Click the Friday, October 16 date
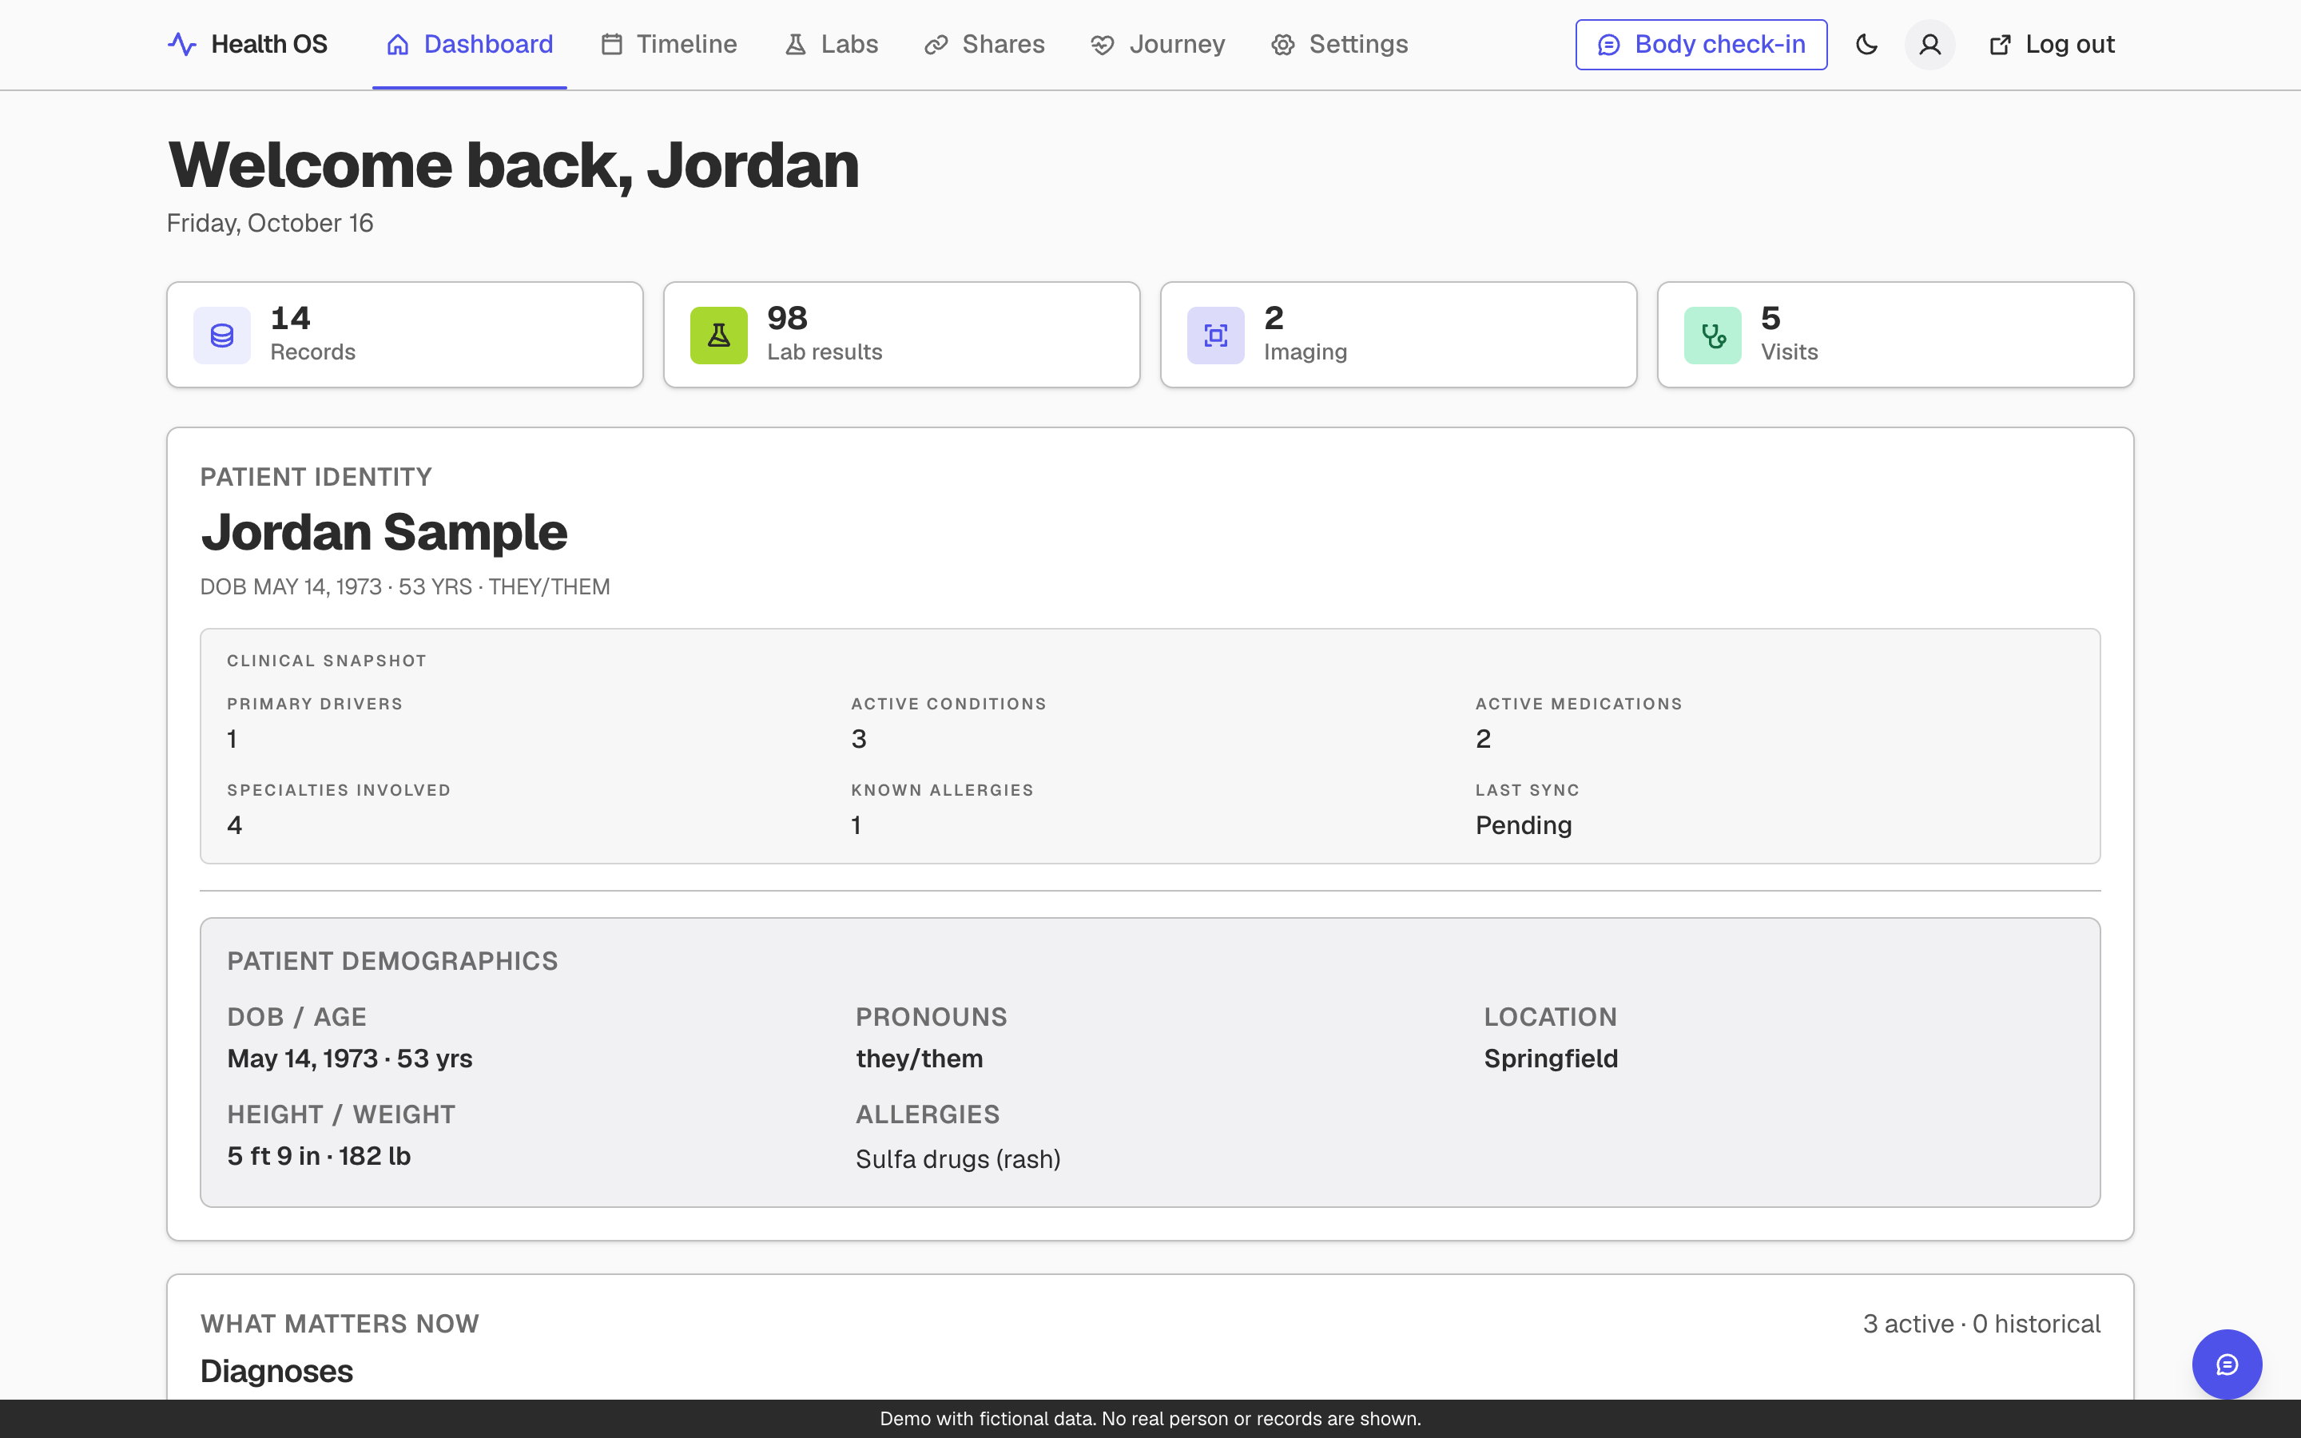The height and width of the screenshot is (1438, 2301). 270,223
